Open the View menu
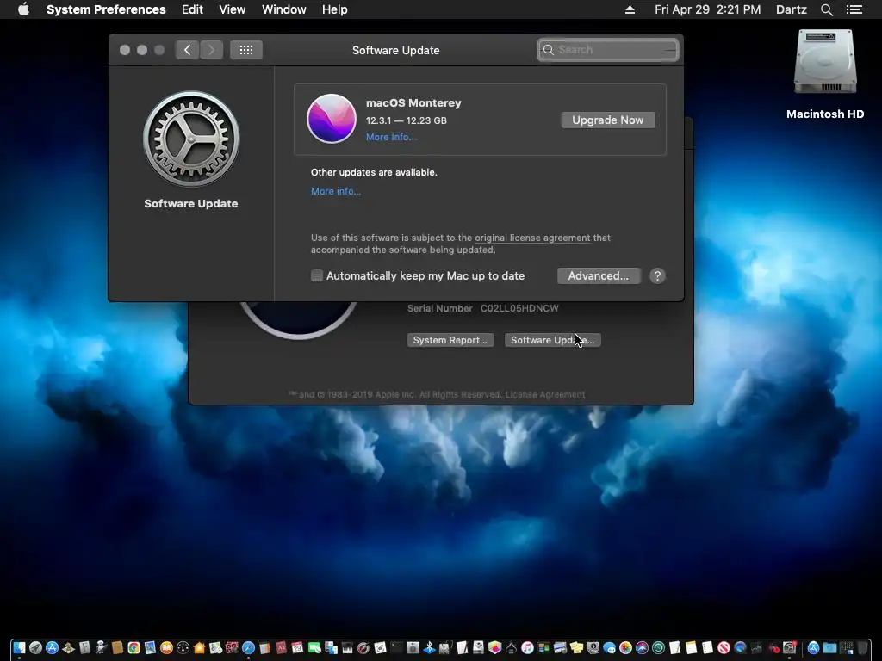 click(x=232, y=9)
